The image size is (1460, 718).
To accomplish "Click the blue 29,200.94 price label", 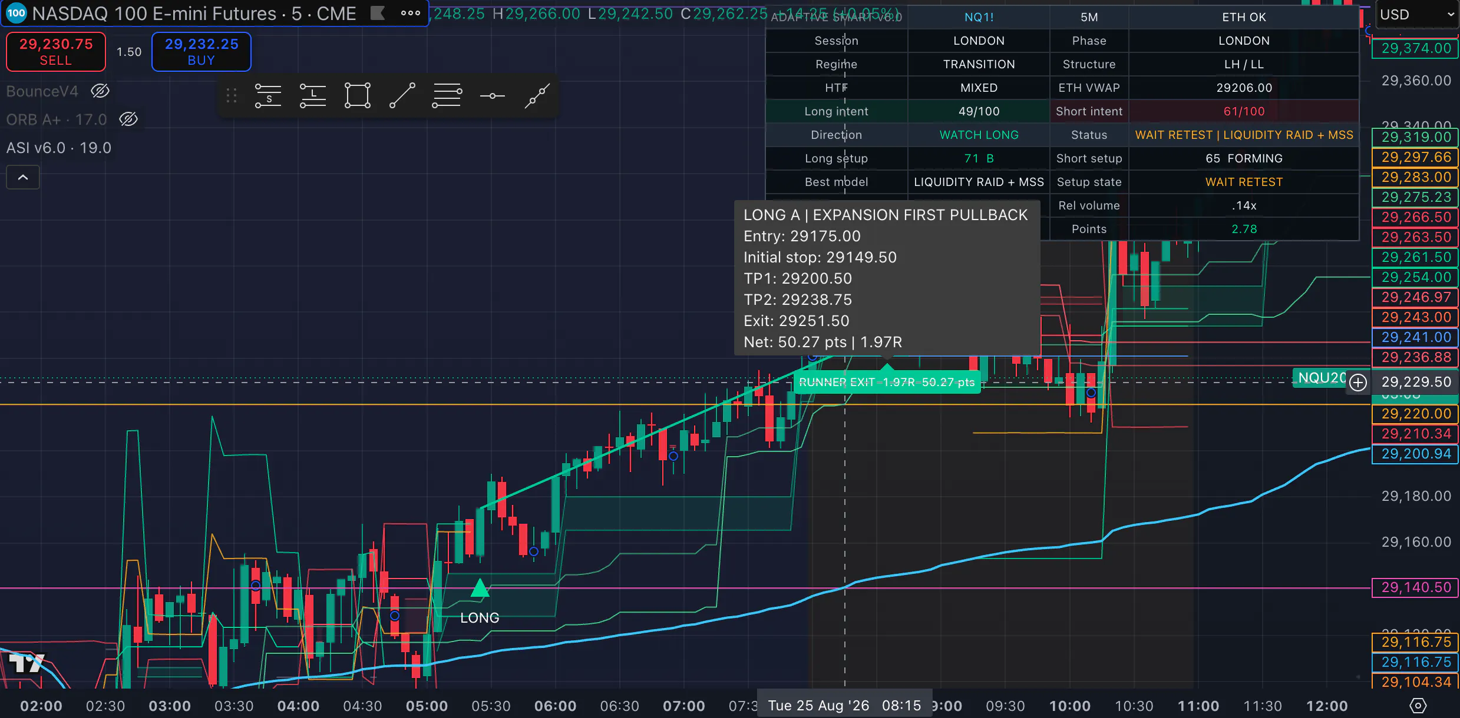I will [x=1416, y=454].
